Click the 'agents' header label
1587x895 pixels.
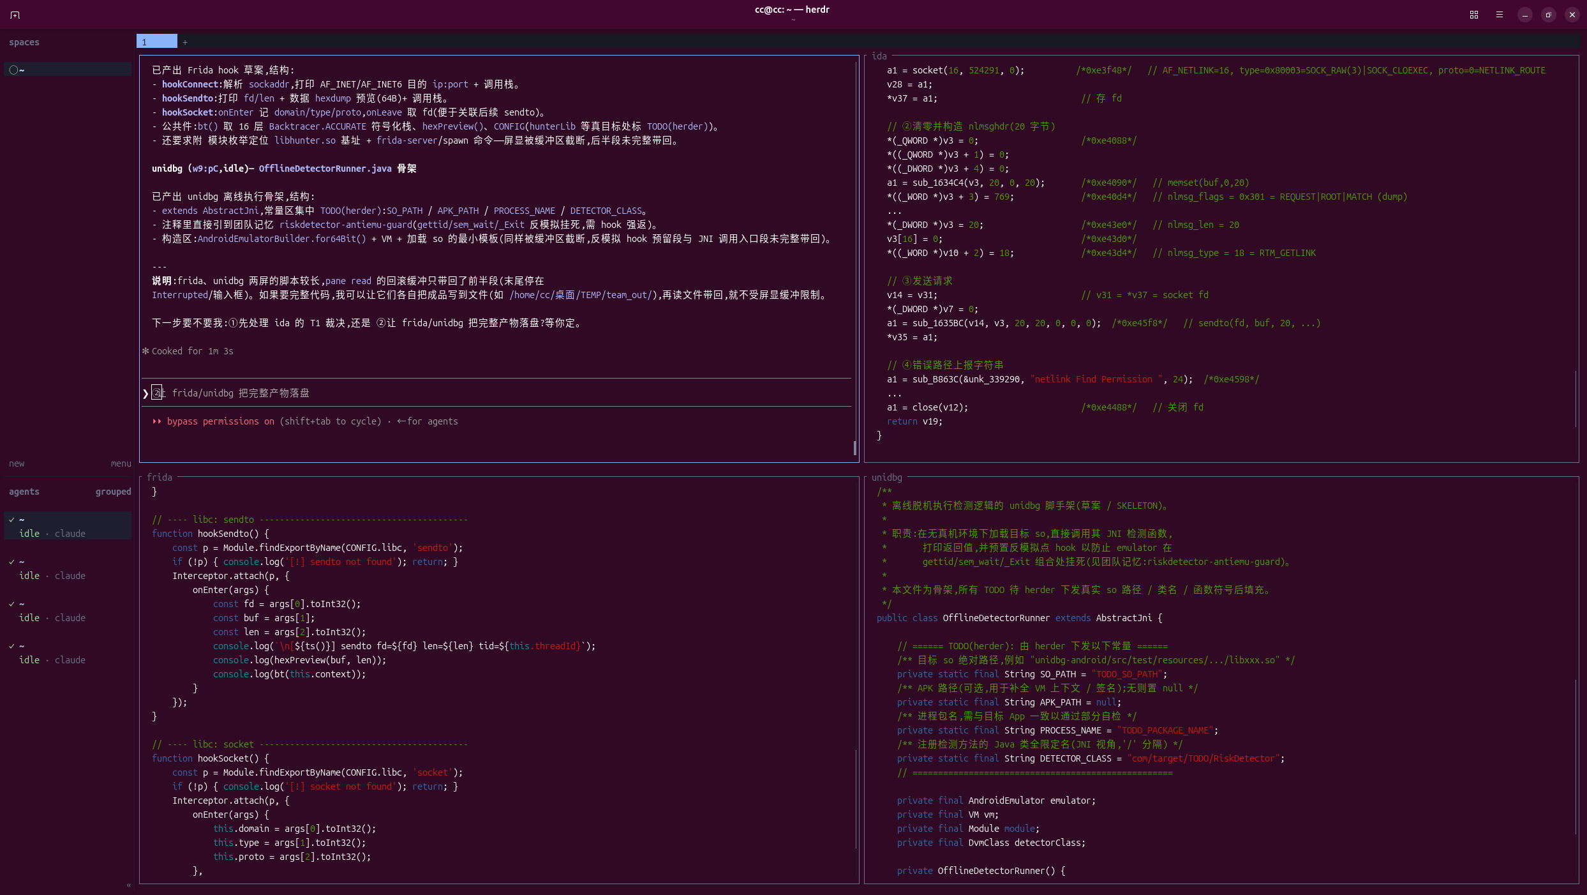[x=24, y=492]
